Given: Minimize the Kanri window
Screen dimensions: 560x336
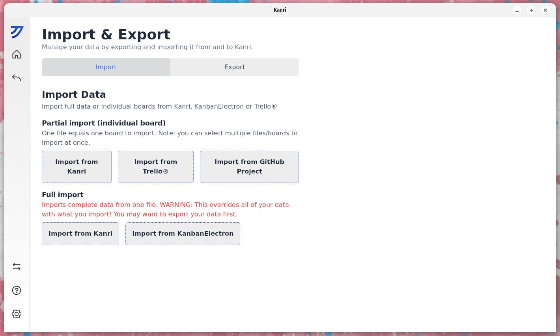Looking at the screenshot, I should 517,10.
